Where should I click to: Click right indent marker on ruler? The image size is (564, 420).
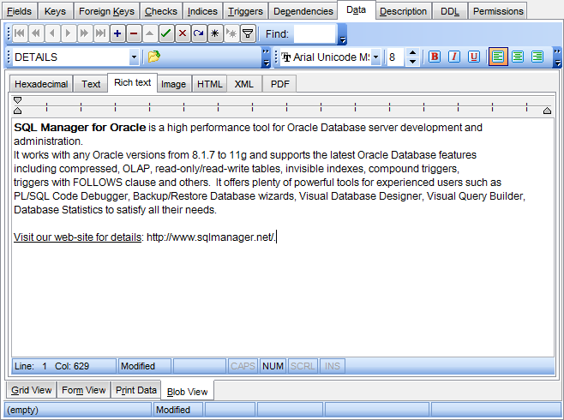pos(547,111)
